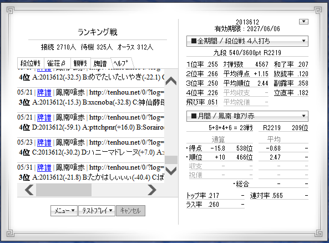The image size is (329, 243).
Task: Click the 副露率 .358 stat
Action: point(291,83)
